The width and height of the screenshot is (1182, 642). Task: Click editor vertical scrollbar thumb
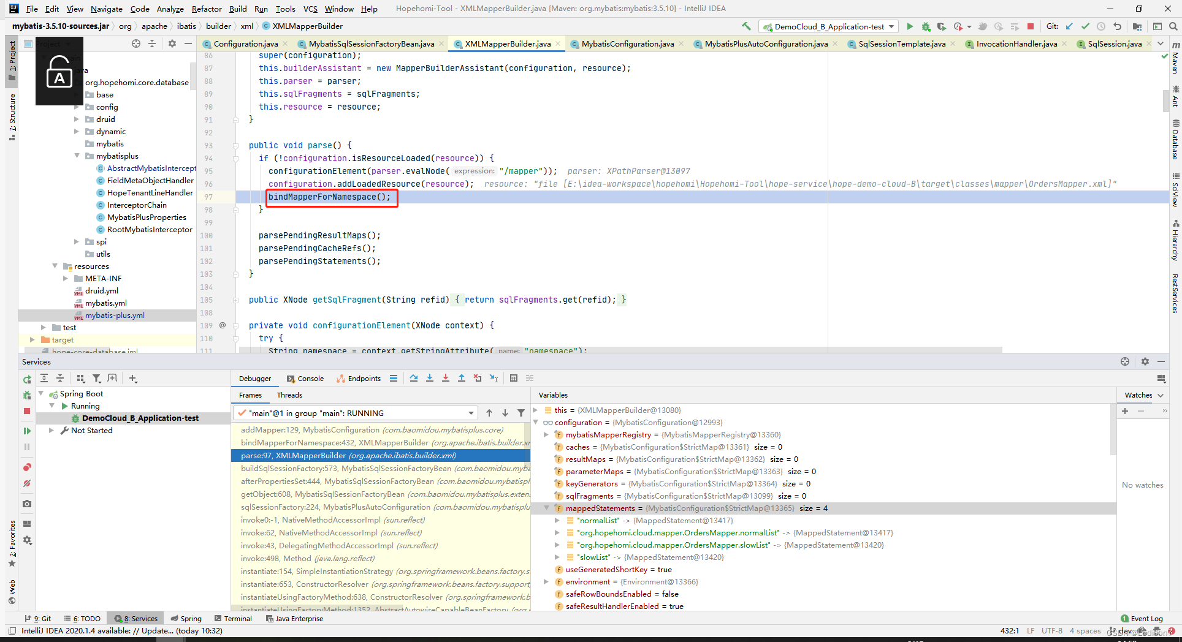coord(1165,100)
